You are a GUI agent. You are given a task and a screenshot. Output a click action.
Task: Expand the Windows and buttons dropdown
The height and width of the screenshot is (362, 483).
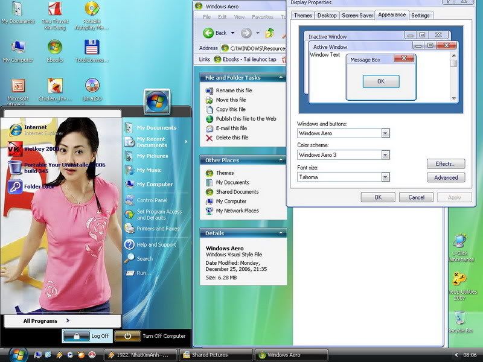(x=385, y=133)
